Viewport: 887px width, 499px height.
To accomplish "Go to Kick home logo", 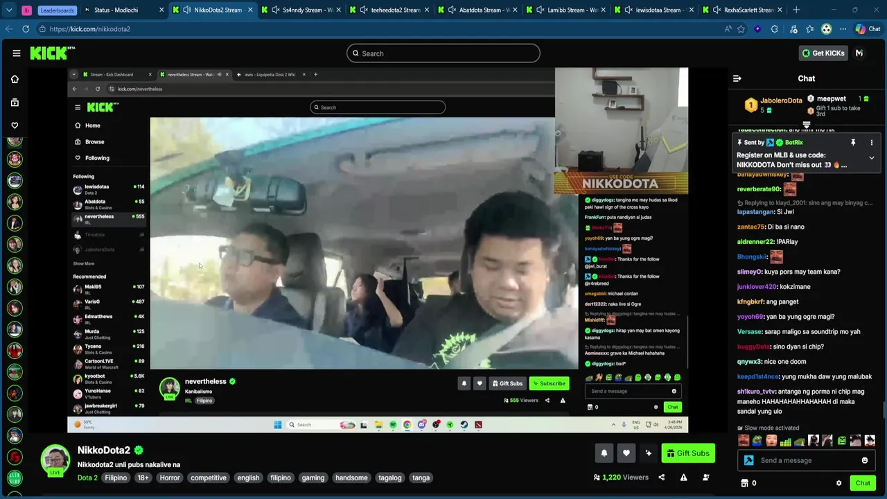I will (52, 53).
